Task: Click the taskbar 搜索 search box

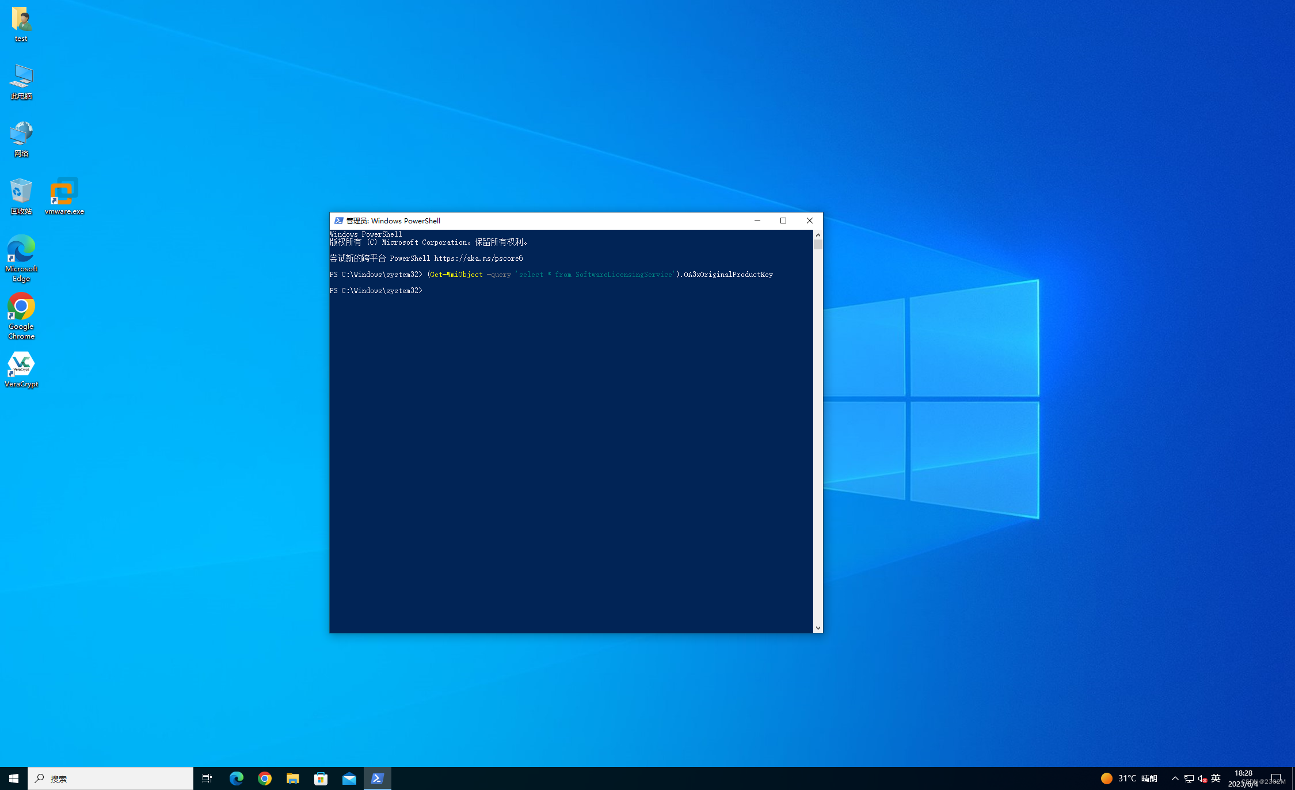Action: (111, 778)
